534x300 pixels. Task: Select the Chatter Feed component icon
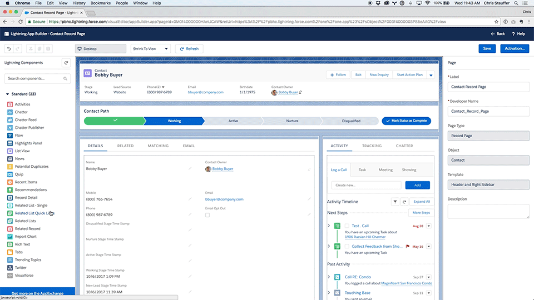pyautogui.click(x=10, y=120)
